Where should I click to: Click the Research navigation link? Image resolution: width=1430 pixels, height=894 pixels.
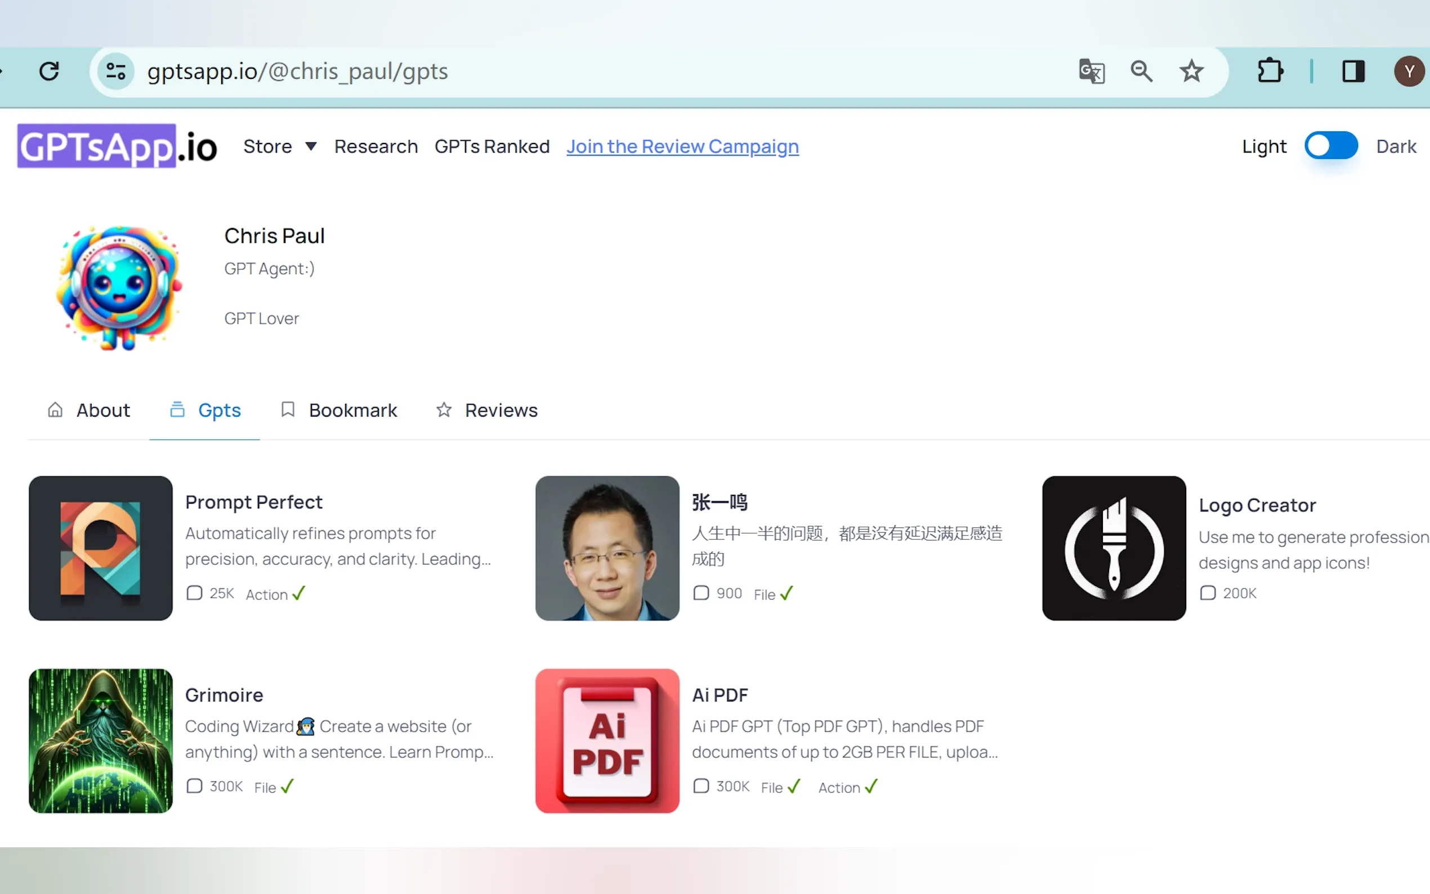(376, 146)
